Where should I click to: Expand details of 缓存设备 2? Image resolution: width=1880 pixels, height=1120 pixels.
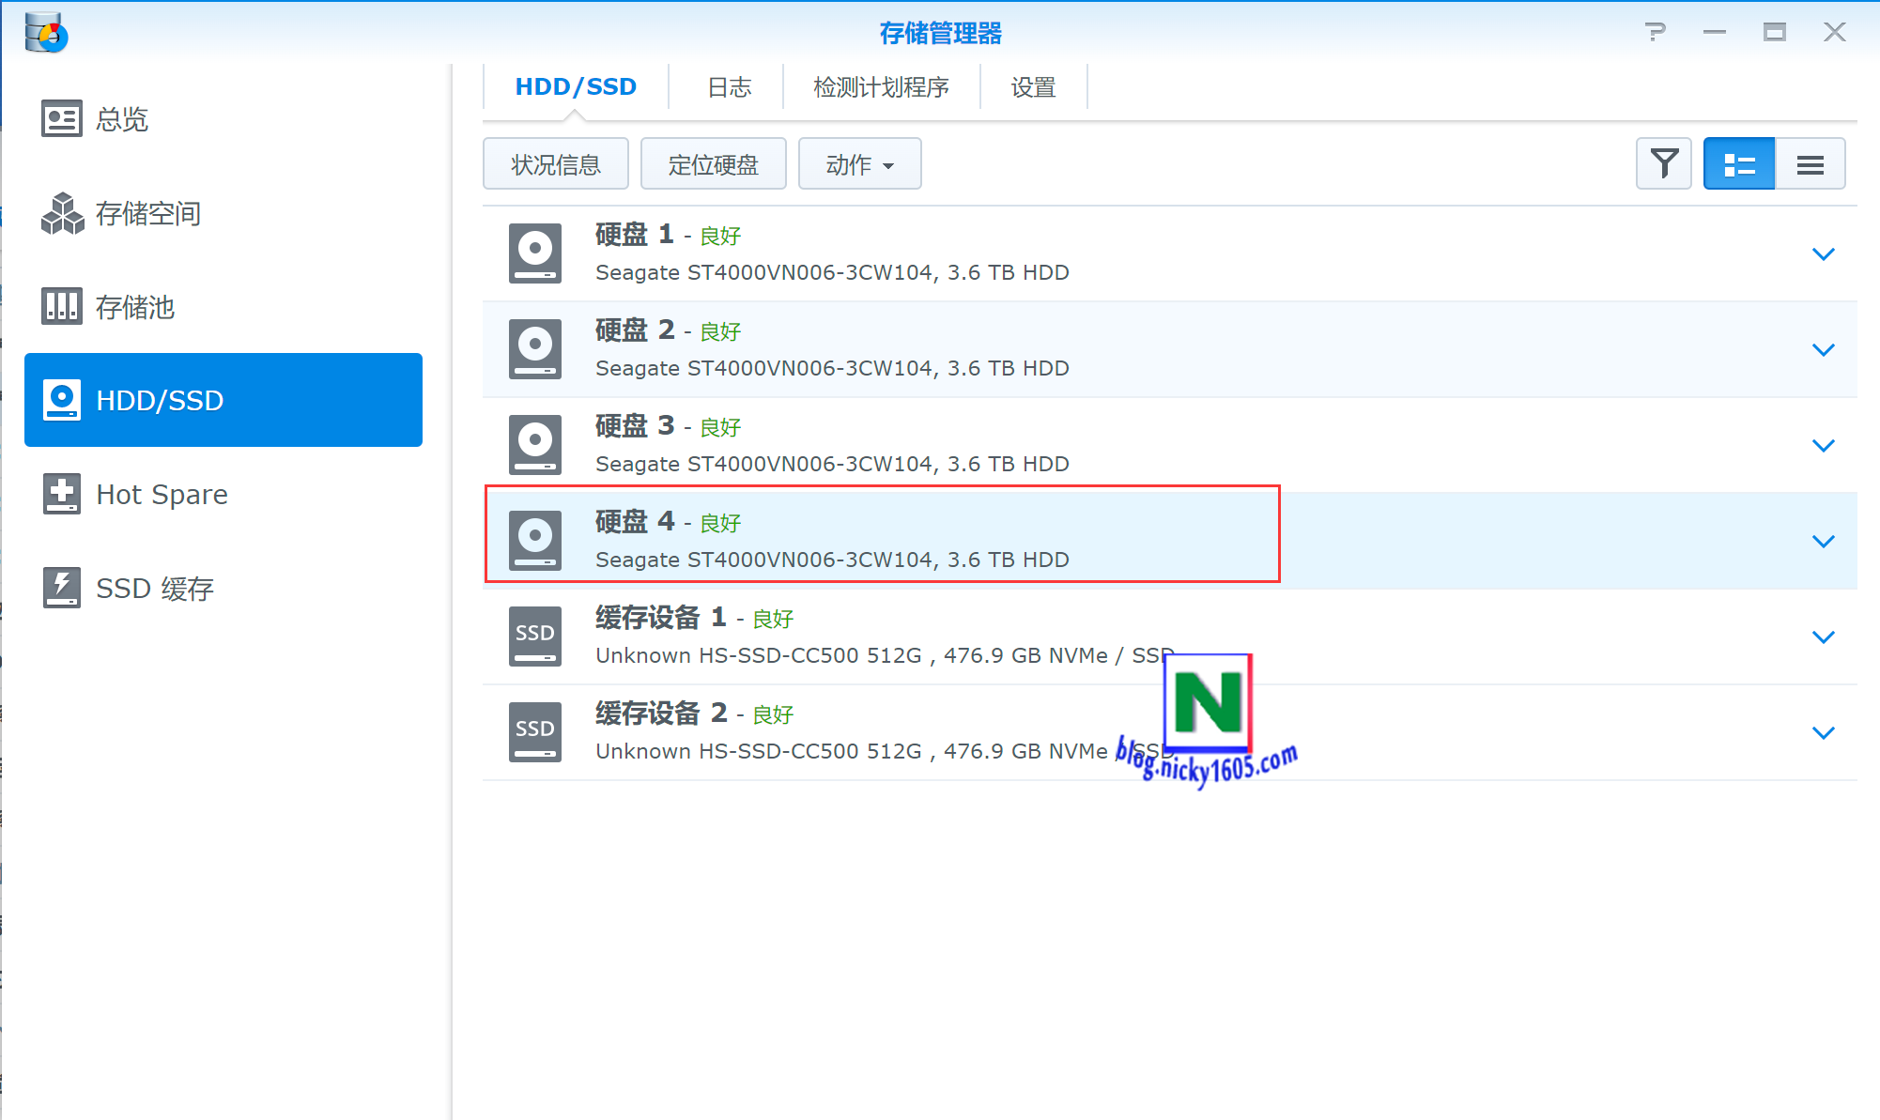(1823, 733)
